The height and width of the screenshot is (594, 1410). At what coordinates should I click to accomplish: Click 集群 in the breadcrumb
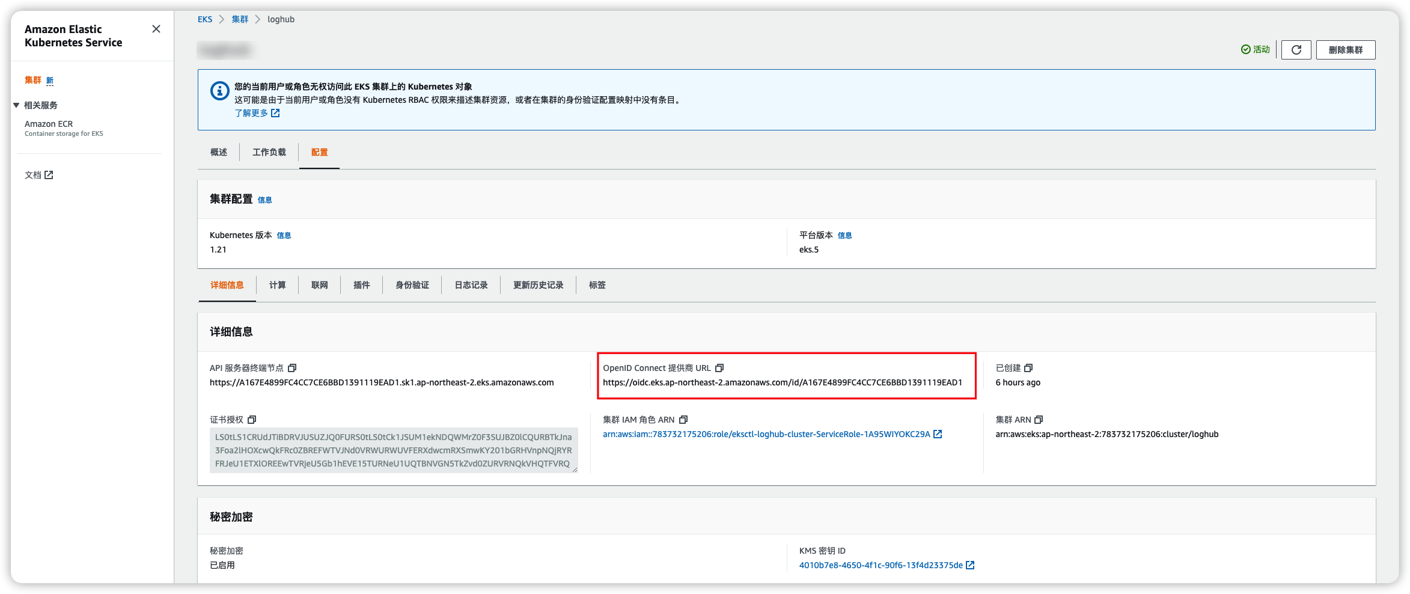tap(240, 19)
